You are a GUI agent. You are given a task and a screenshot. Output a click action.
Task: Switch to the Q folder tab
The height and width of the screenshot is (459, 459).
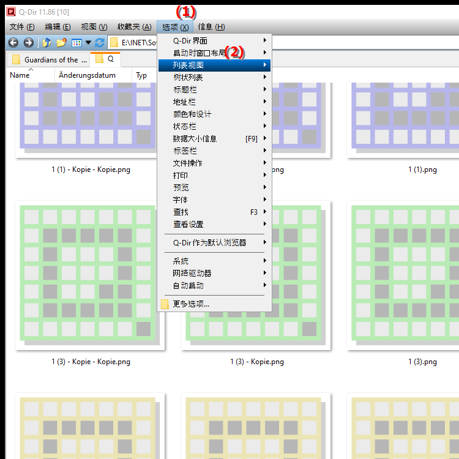(105, 59)
